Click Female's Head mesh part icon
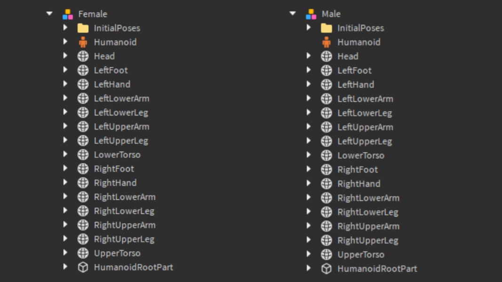Viewport: 502px width, 282px height. pyautogui.click(x=83, y=56)
